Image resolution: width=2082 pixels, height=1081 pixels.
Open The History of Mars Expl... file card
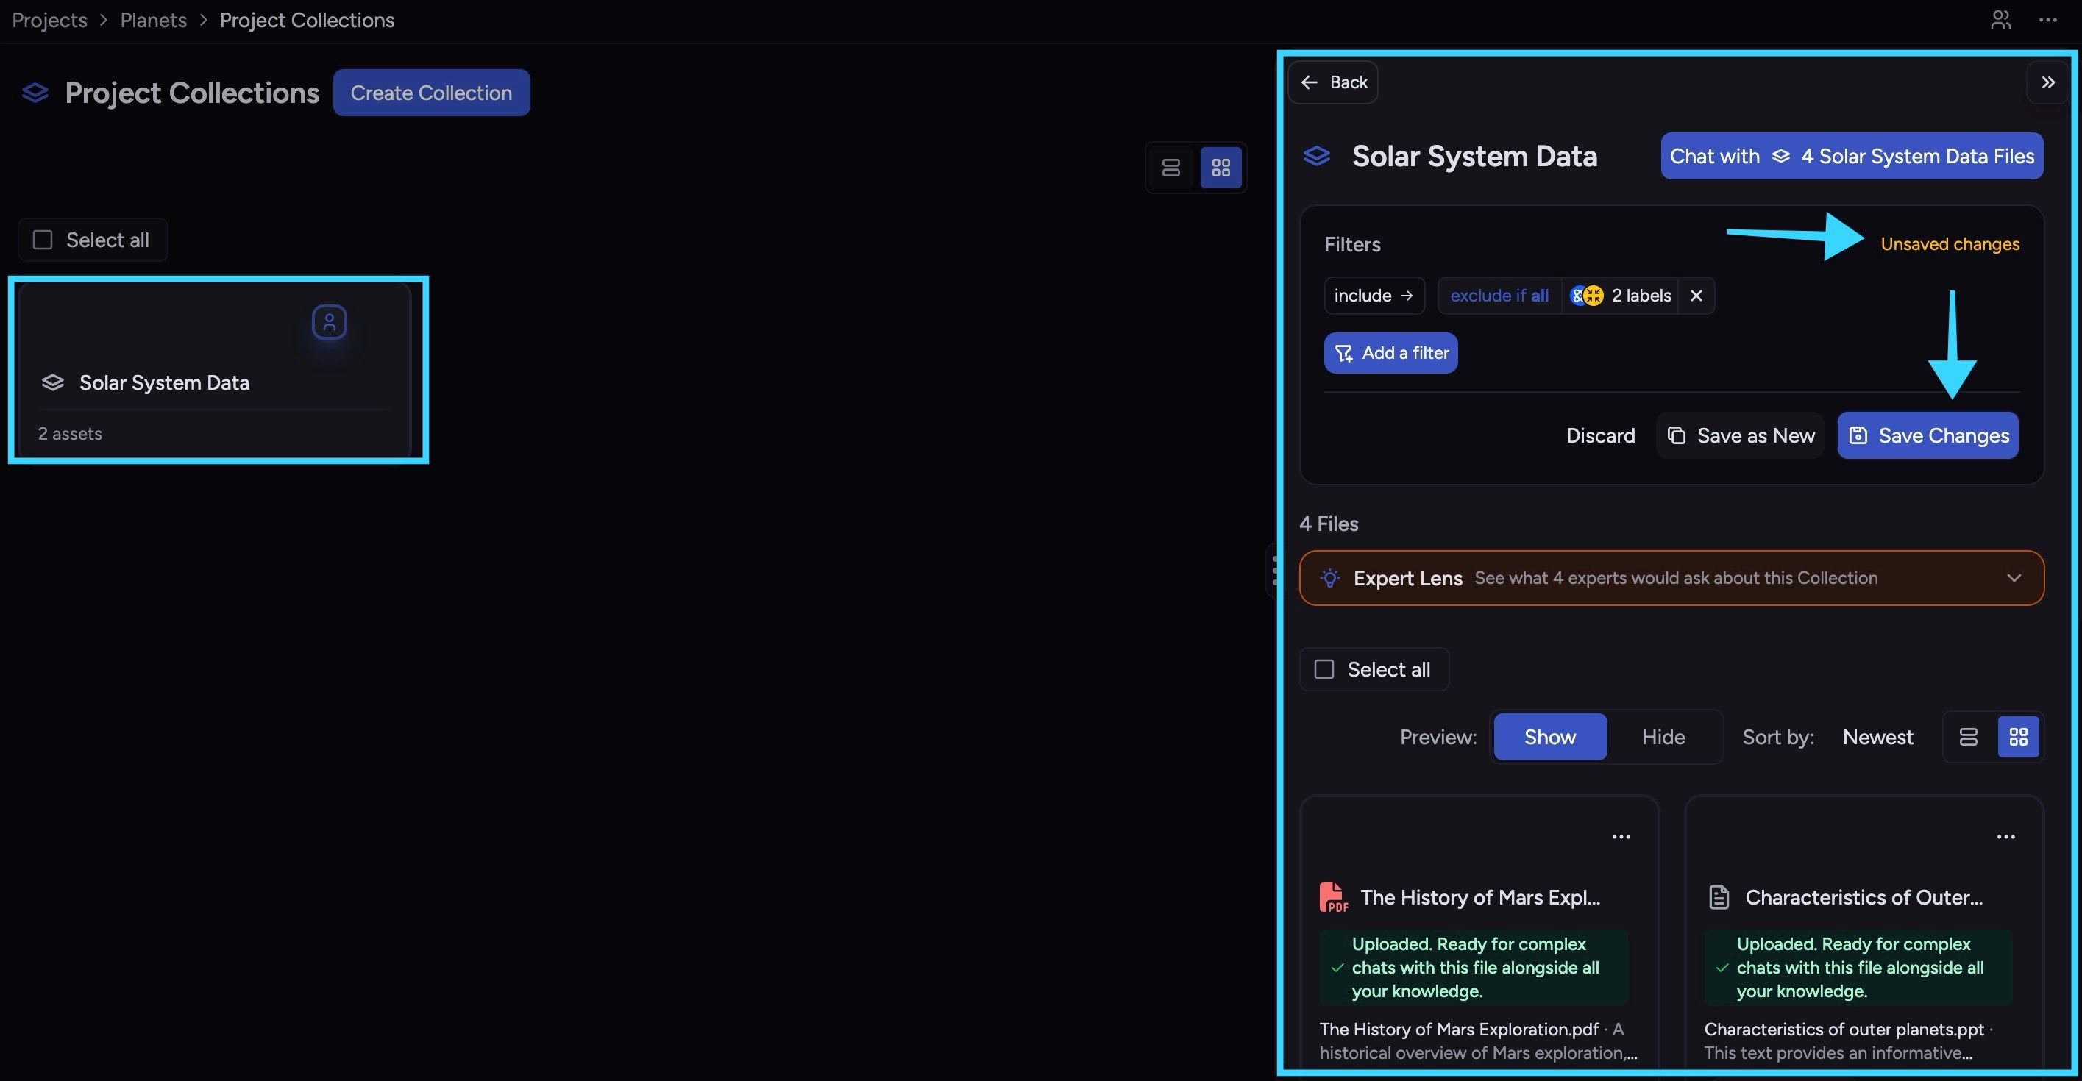[x=1479, y=933]
